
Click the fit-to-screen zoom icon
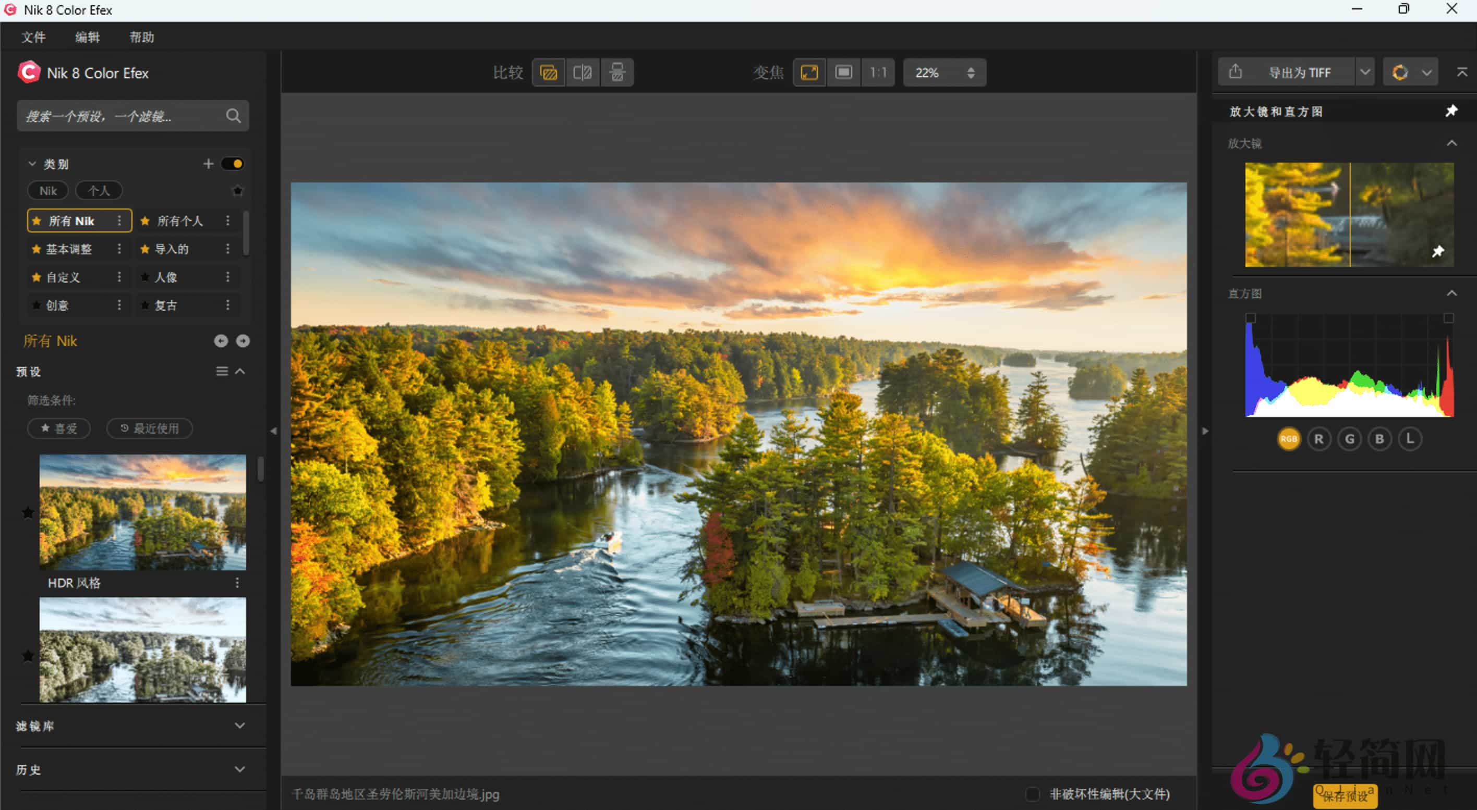[808, 72]
